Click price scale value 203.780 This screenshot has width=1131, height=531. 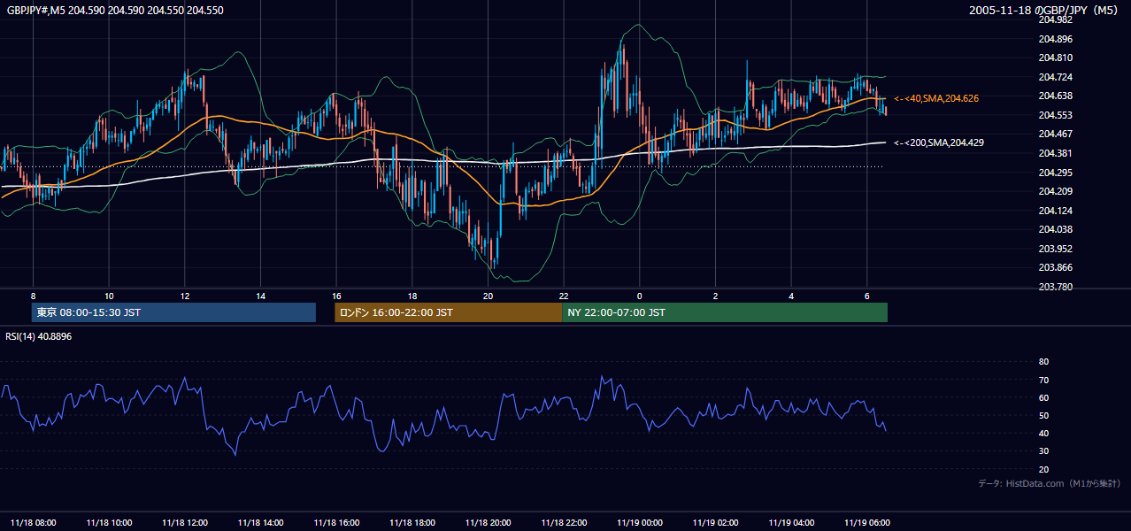point(1055,287)
